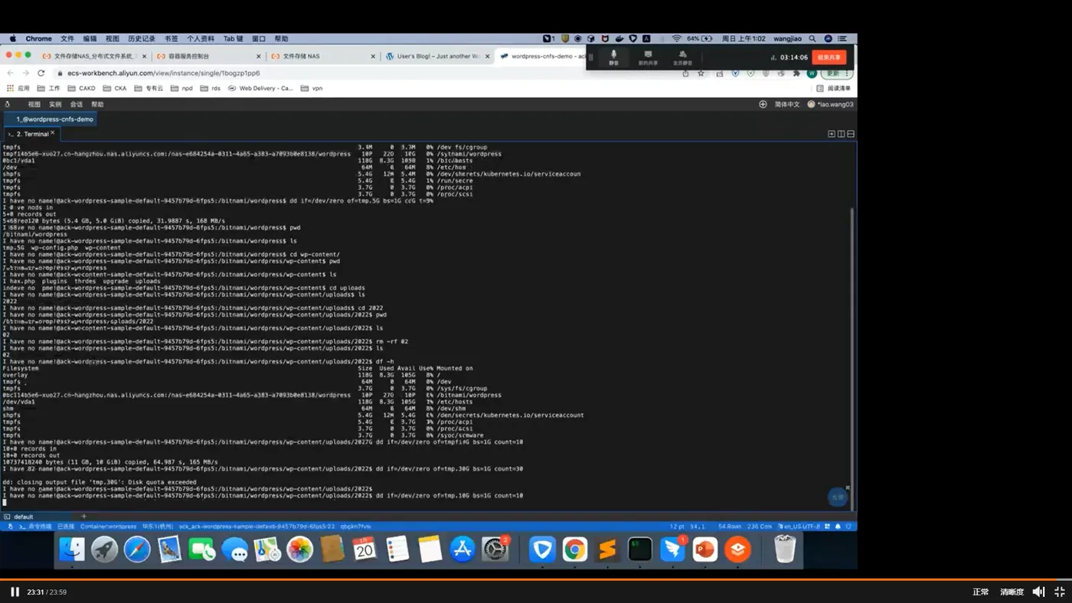Screen dimensions: 1072x603
Task: Open the CKA bookmarks folder
Action: (x=115, y=88)
